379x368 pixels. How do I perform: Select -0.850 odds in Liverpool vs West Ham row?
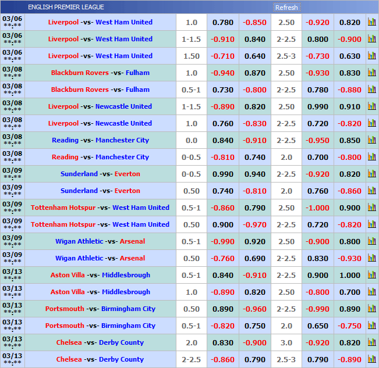tap(255, 23)
